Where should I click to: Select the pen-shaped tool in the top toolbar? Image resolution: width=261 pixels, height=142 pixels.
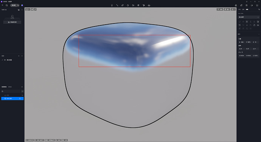[123, 5]
